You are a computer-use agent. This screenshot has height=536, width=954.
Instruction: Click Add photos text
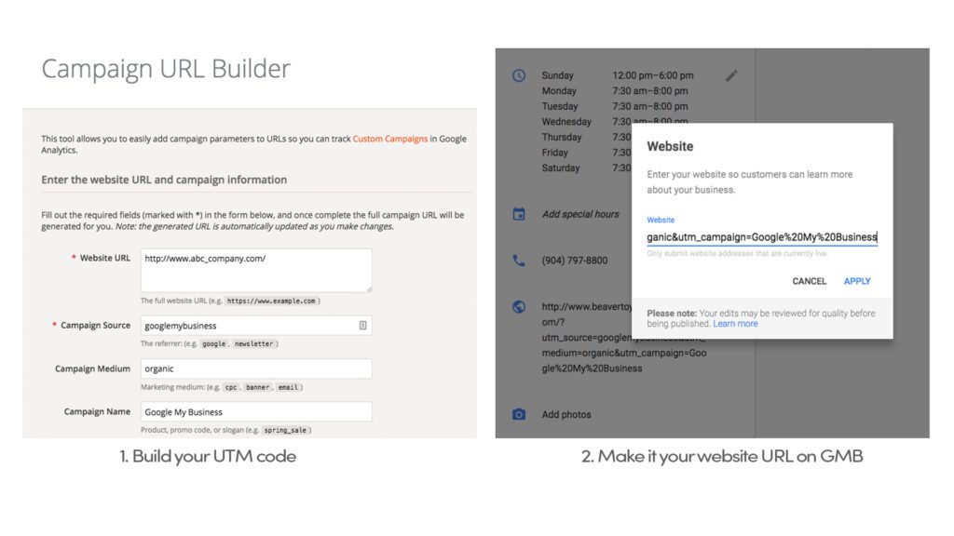point(566,414)
